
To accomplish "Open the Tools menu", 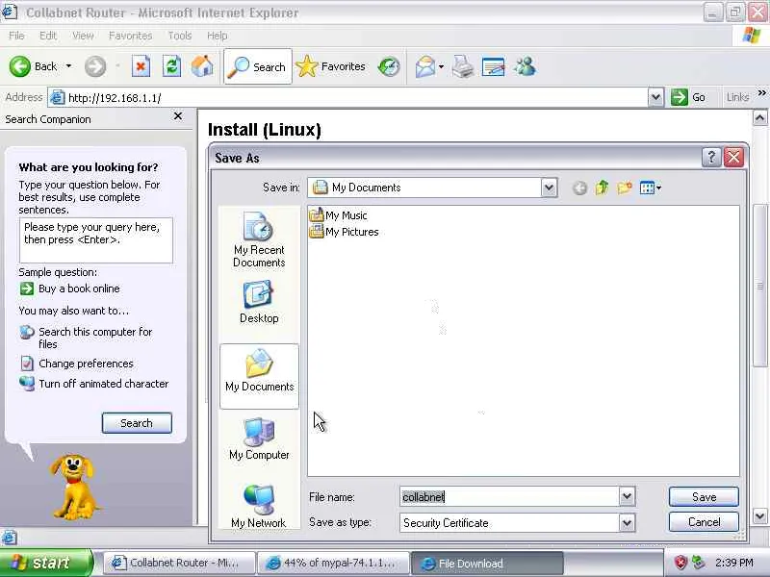I will pyautogui.click(x=180, y=36).
